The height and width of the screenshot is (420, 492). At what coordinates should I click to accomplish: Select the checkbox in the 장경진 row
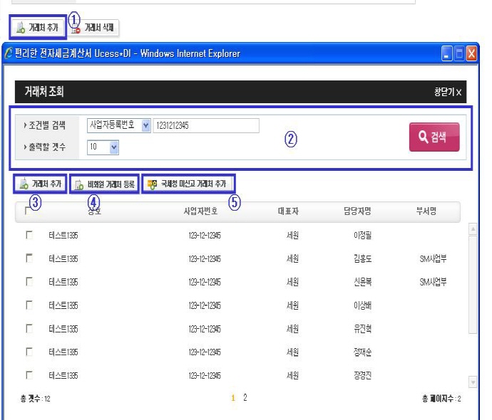pos(29,374)
